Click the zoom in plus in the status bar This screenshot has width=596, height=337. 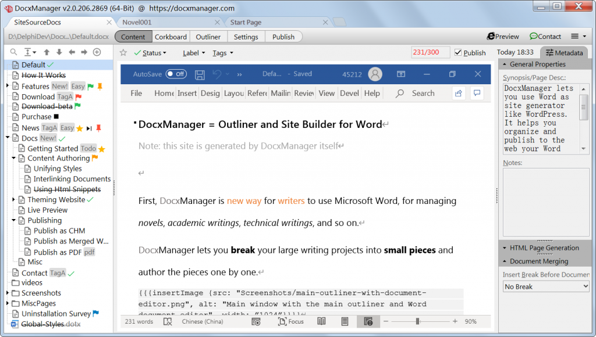pyautogui.click(x=455, y=321)
